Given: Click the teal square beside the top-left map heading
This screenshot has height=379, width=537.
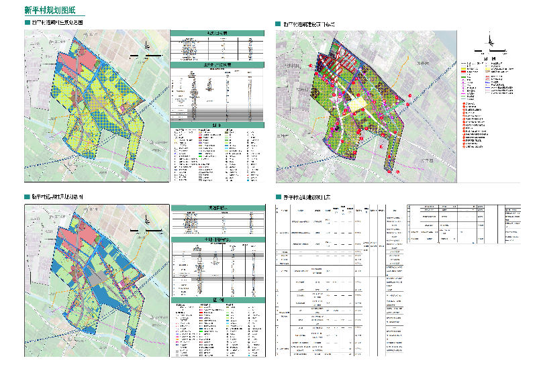Looking at the screenshot, I should pos(27,23).
